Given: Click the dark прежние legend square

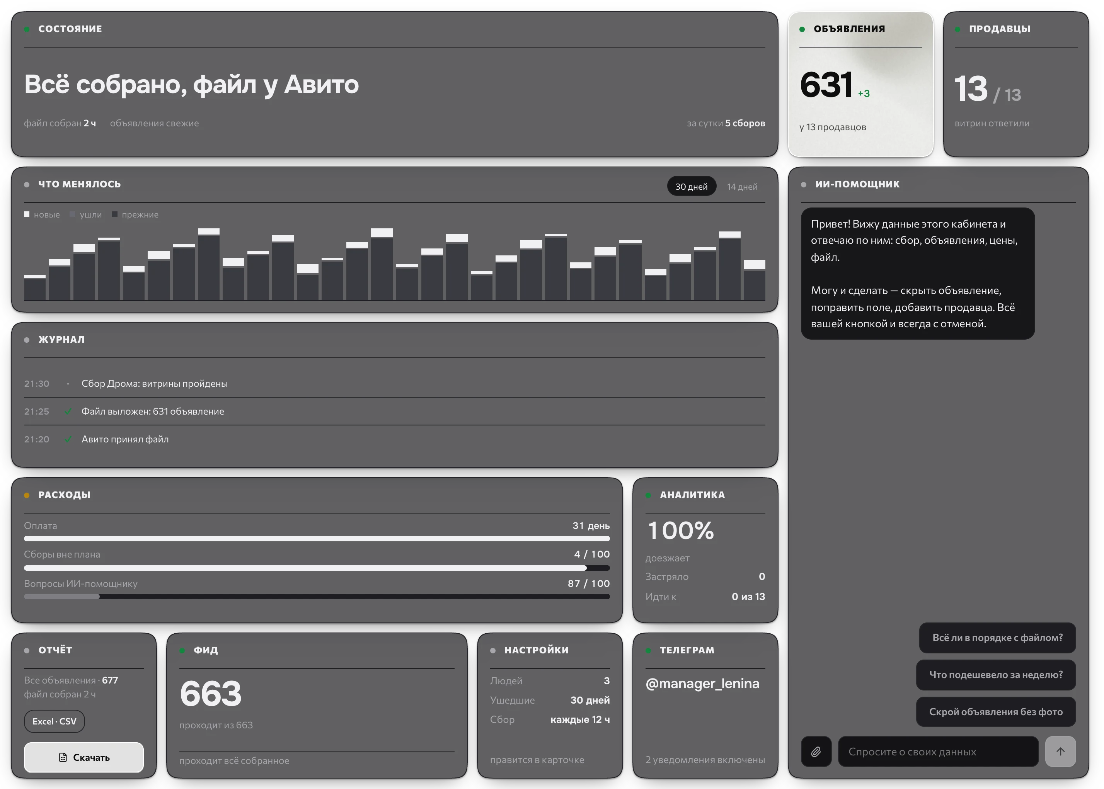Looking at the screenshot, I should (x=115, y=214).
